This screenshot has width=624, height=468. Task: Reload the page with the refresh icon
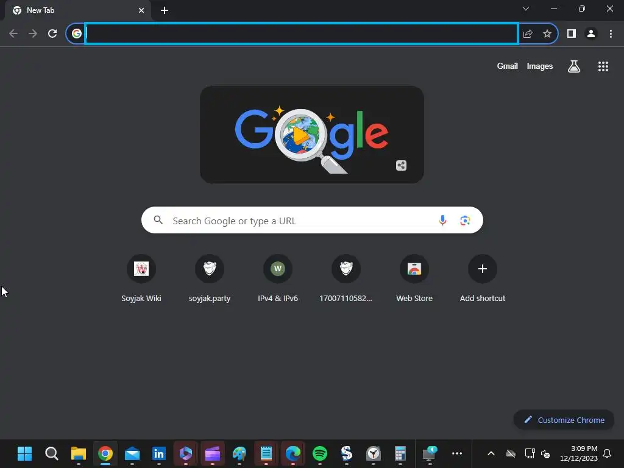52,34
